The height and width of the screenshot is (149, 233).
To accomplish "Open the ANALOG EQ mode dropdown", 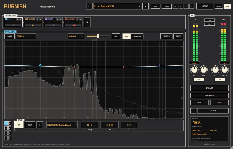I will click(76, 36).
